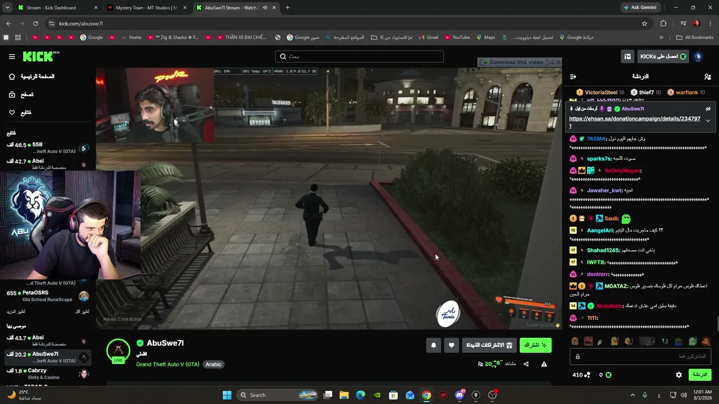Click the green subscribe button
Image resolution: width=719 pixels, height=404 pixels.
click(x=535, y=346)
